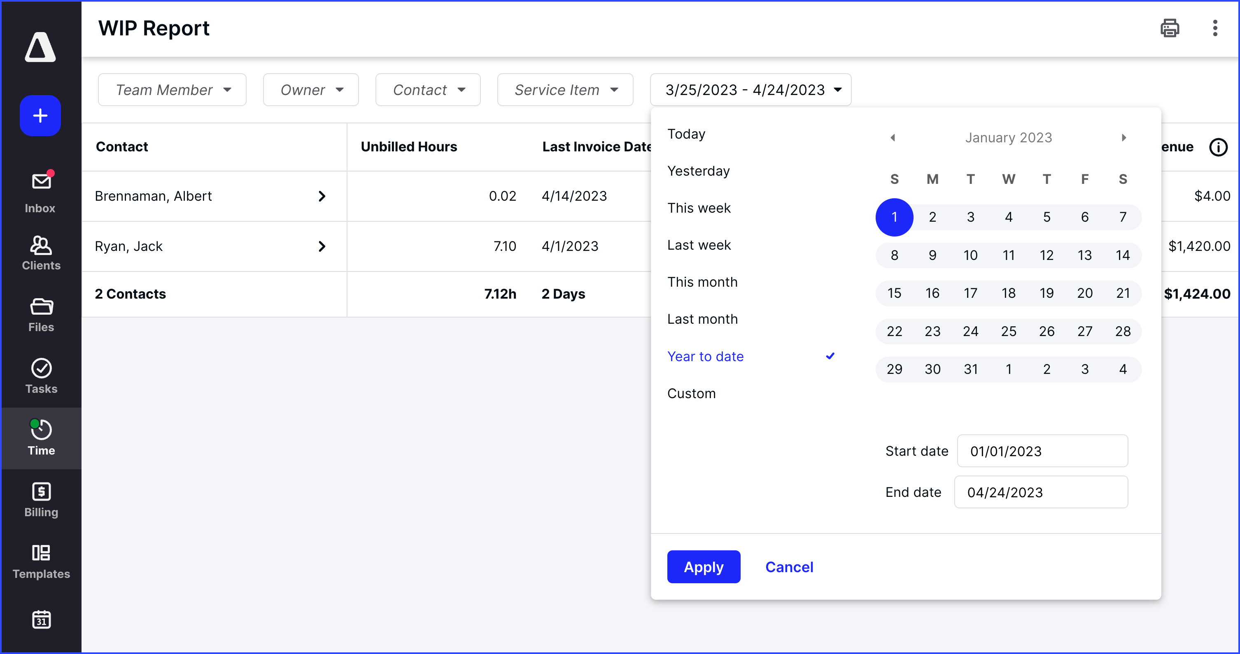
Task: Print the WIP Report
Action: (1170, 28)
